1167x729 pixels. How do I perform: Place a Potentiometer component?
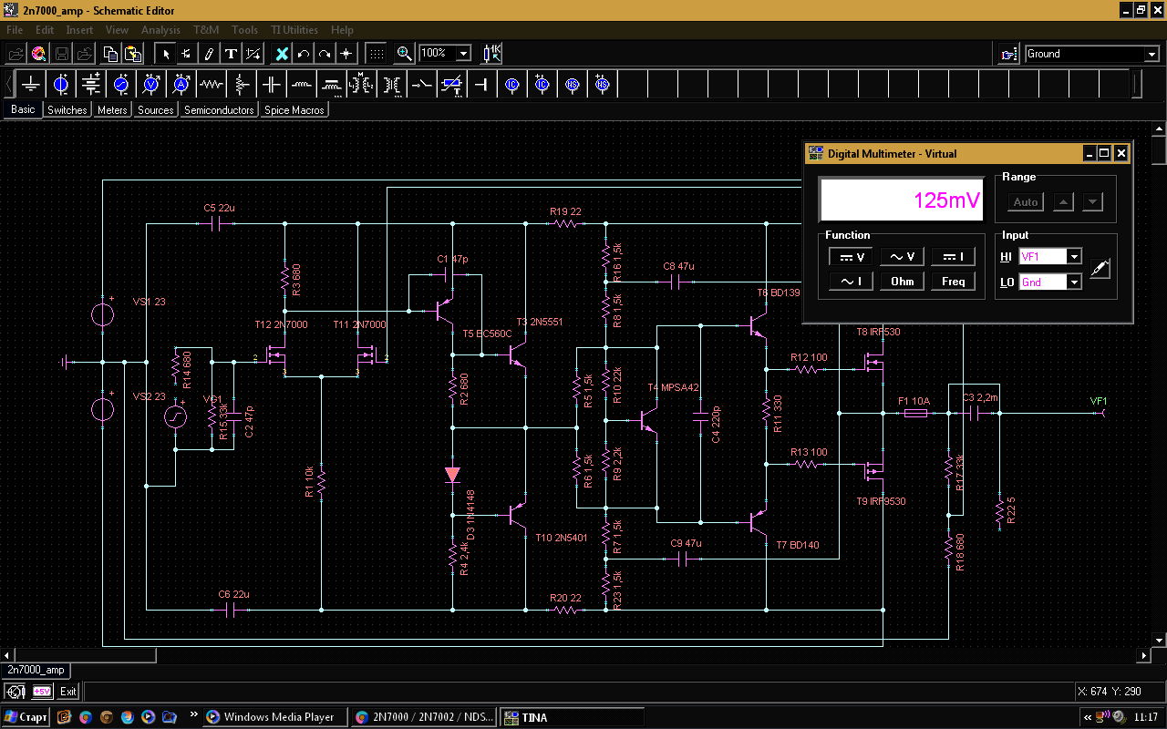[x=242, y=85]
